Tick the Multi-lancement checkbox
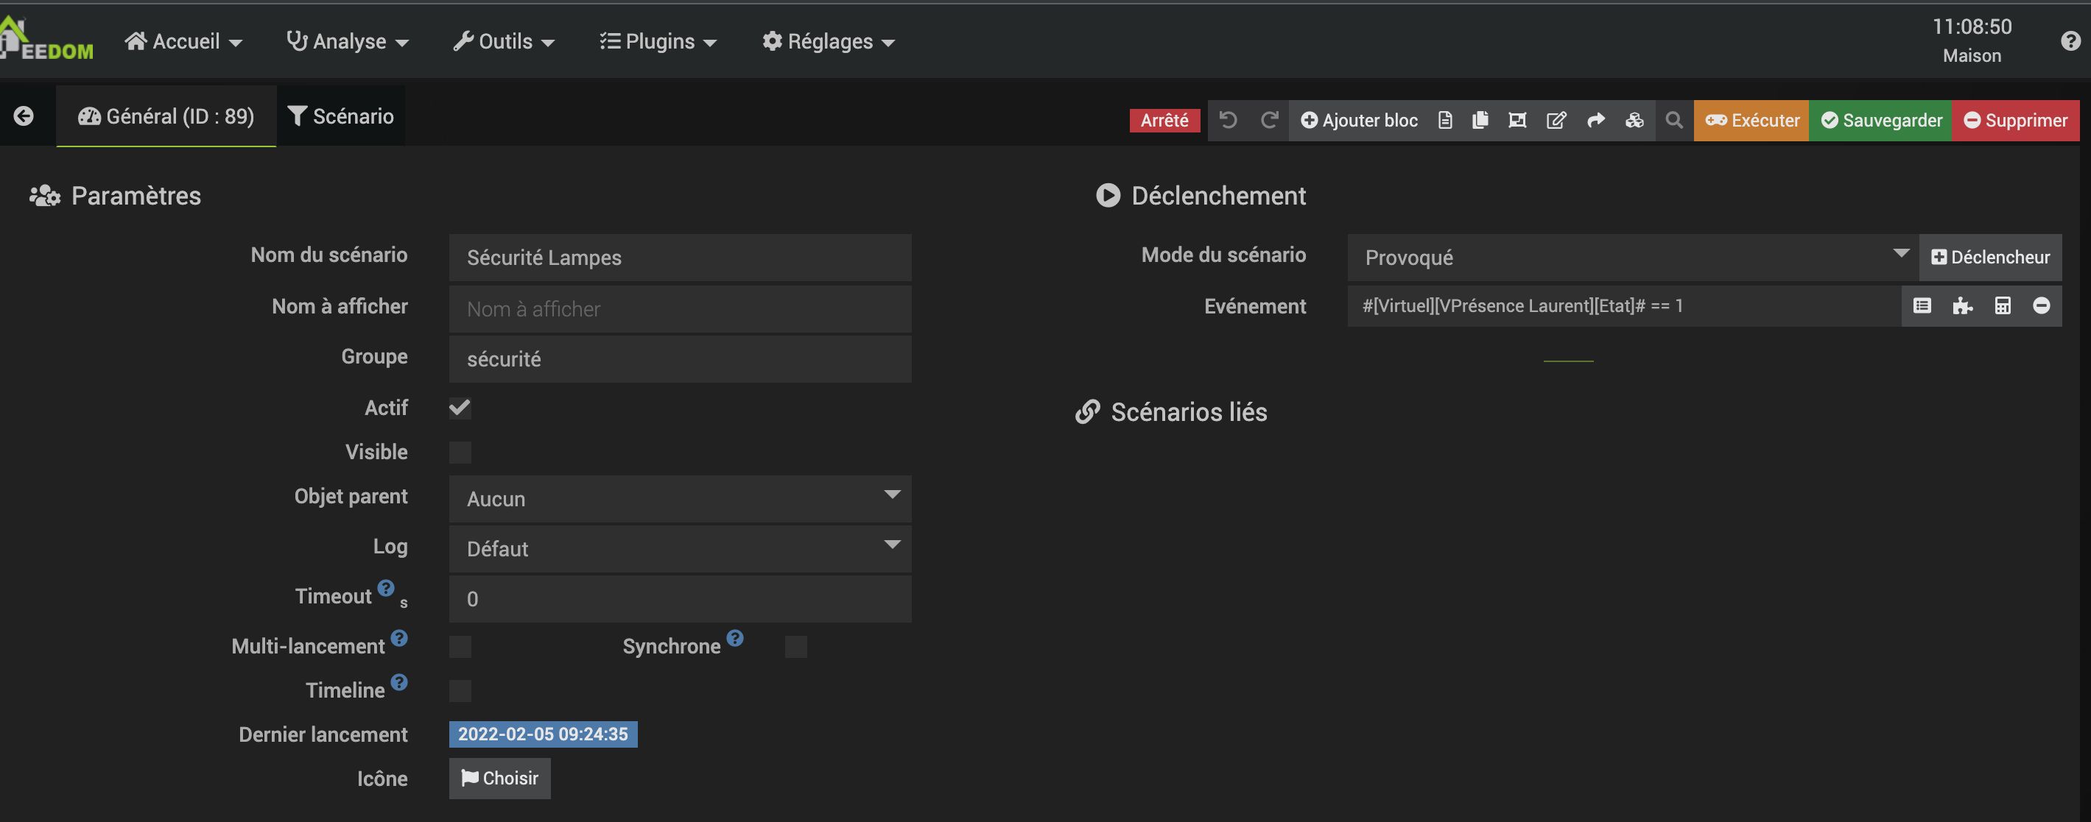This screenshot has height=822, width=2091. tap(460, 646)
